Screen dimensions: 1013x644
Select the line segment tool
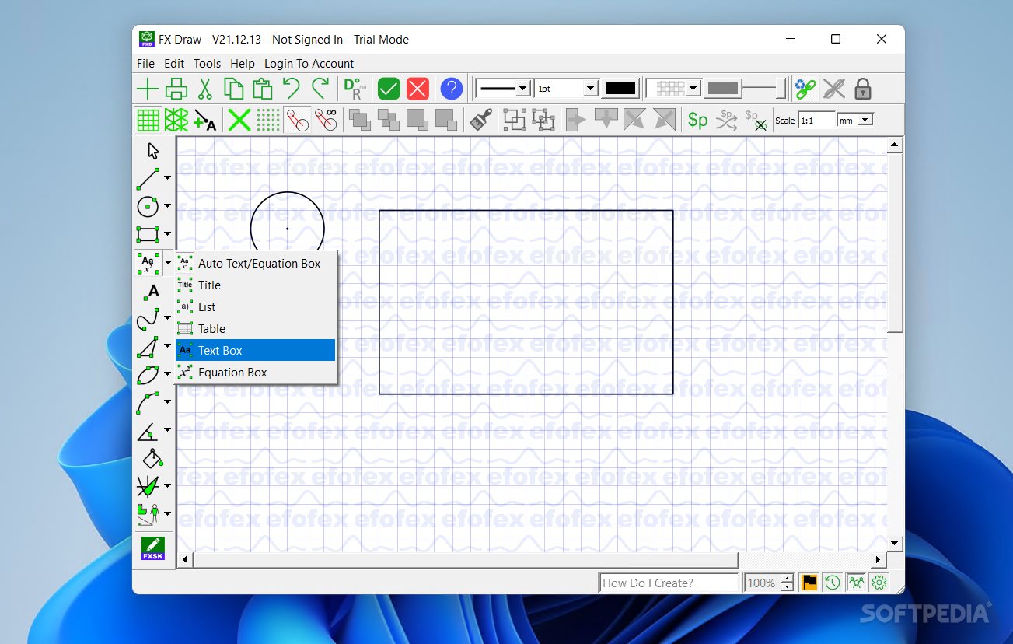pos(148,178)
